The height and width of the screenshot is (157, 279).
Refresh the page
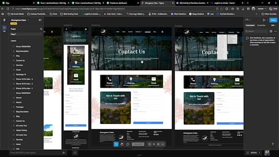[8, 9]
